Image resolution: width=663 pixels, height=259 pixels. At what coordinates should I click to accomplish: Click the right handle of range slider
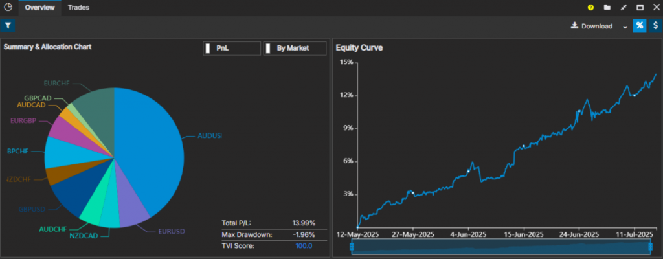coord(650,246)
